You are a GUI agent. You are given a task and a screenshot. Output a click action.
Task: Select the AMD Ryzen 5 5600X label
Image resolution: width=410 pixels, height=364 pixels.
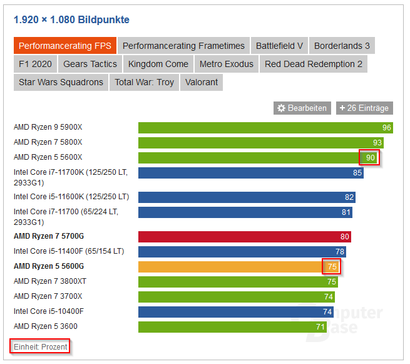(x=48, y=157)
